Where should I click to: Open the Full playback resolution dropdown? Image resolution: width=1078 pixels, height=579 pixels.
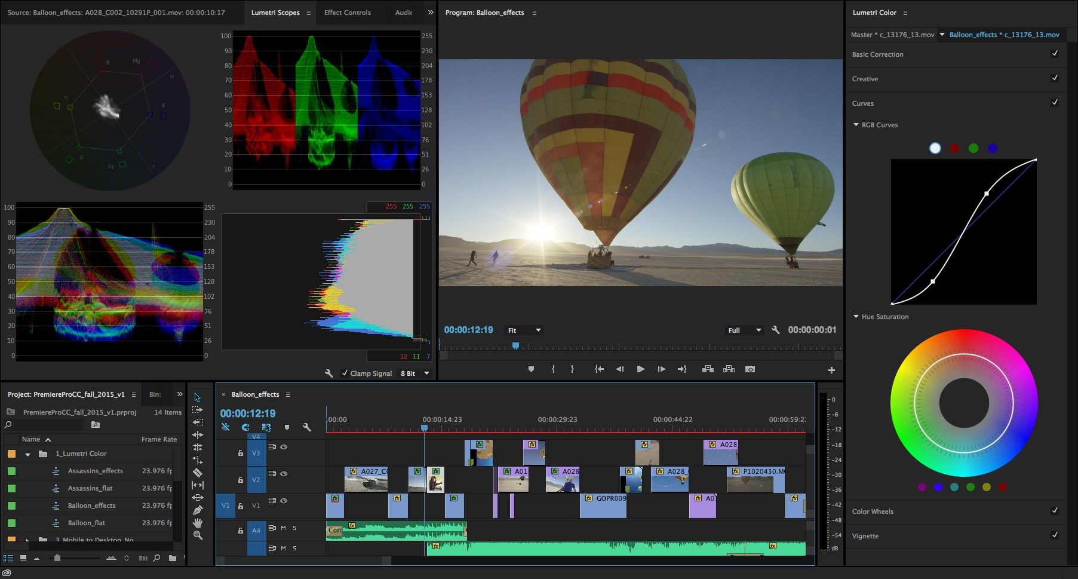pos(745,330)
